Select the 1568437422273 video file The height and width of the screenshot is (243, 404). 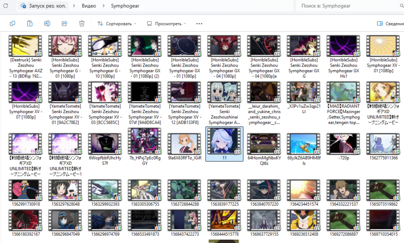(185, 223)
